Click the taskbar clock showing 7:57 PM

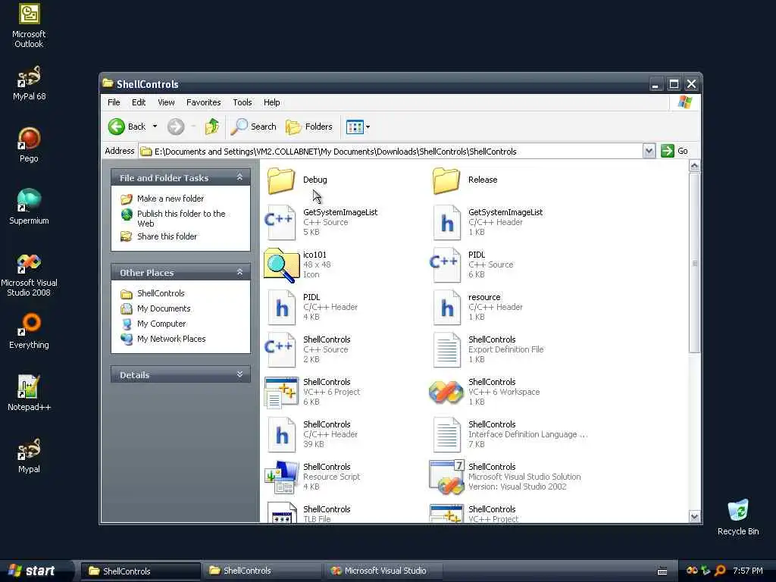[x=748, y=571]
